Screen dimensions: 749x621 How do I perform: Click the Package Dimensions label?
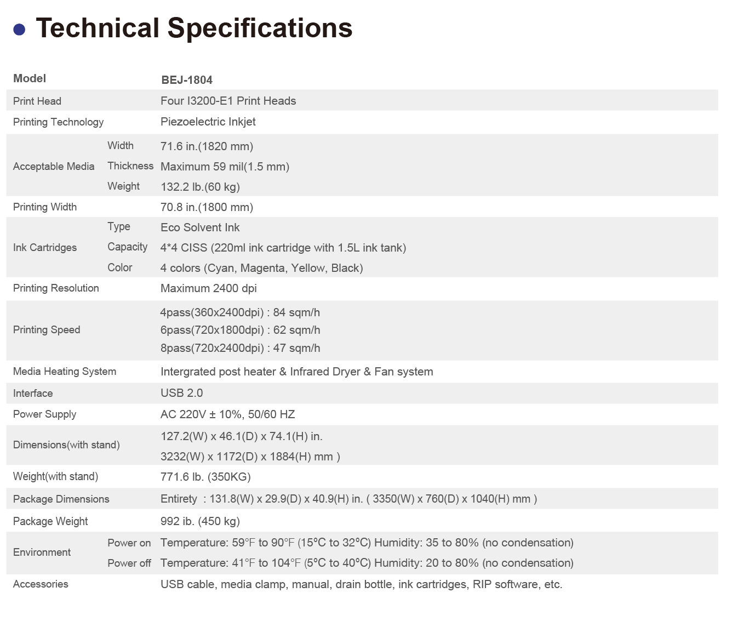[61, 499]
